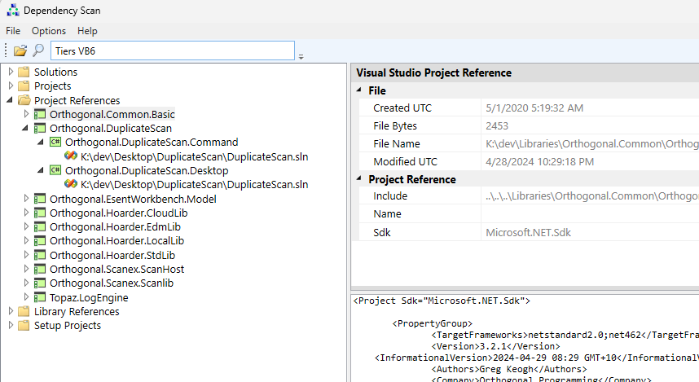Expand the Orthogonal.EsentWorkbench.Model node
699x382 pixels.
(26, 199)
